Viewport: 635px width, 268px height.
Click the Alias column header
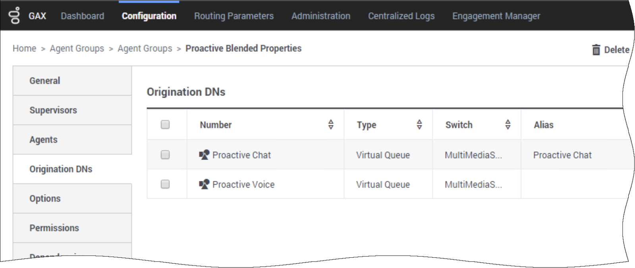543,125
